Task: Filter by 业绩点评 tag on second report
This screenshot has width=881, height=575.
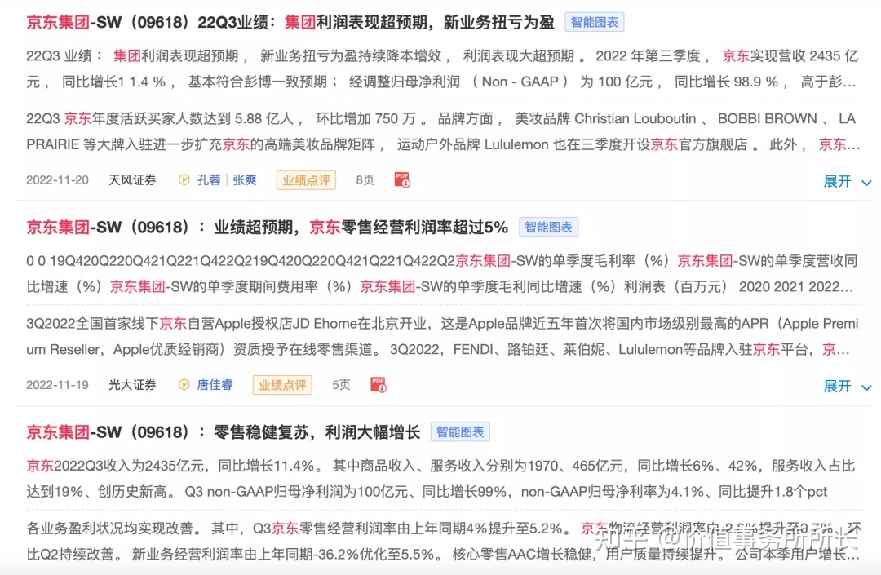Action: tap(282, 385)
